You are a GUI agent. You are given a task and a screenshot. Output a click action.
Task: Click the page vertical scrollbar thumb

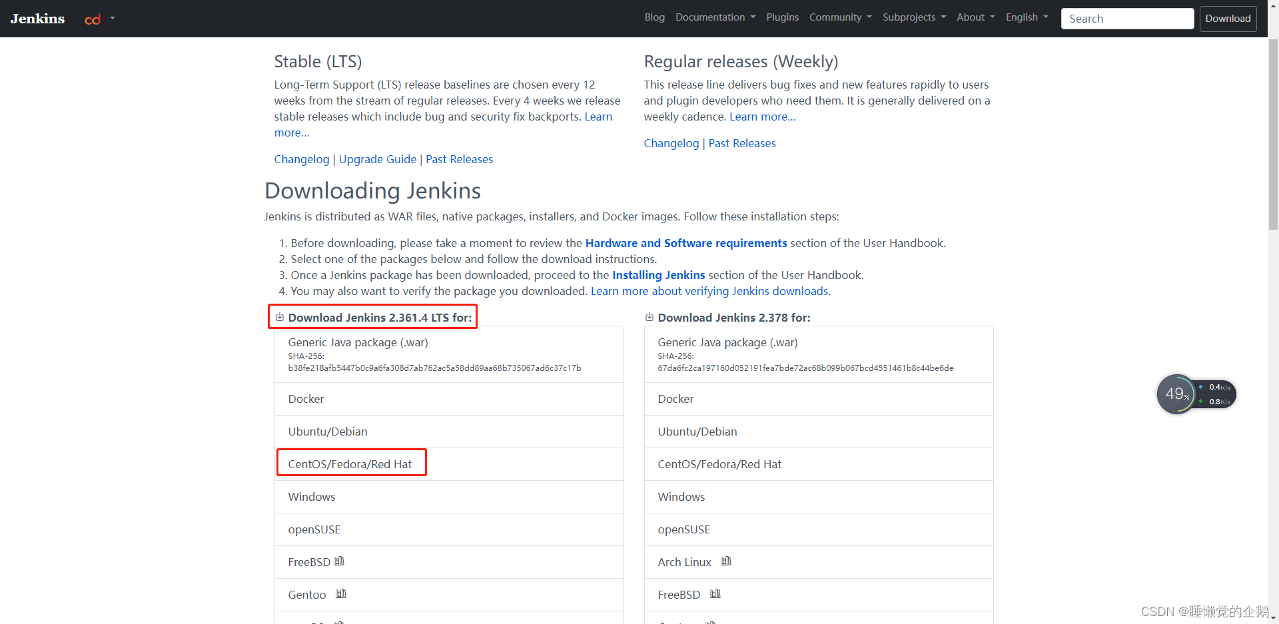(x=1273, y=135)
